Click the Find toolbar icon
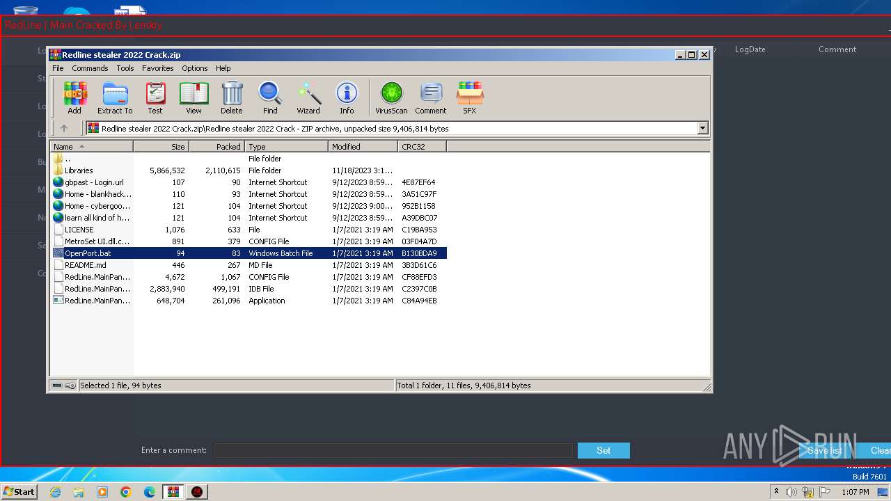891x501 pixels. (x=270, y=97)
